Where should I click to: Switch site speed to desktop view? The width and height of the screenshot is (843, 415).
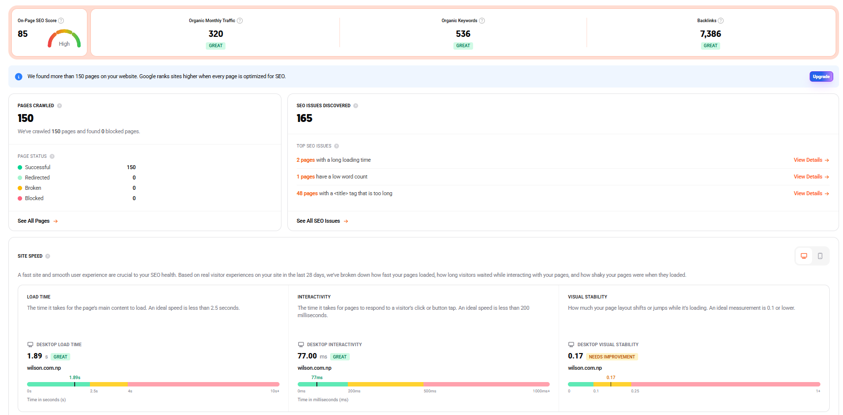tap(804, 256)
